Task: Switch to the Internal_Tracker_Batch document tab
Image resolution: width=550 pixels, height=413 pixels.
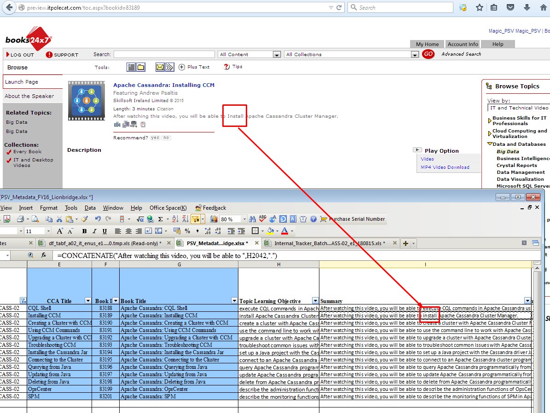Action: (330, 243)
